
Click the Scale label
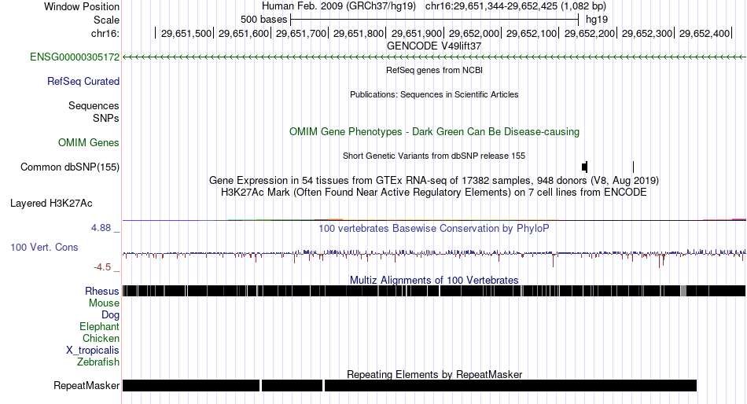(x=106, y=20)
